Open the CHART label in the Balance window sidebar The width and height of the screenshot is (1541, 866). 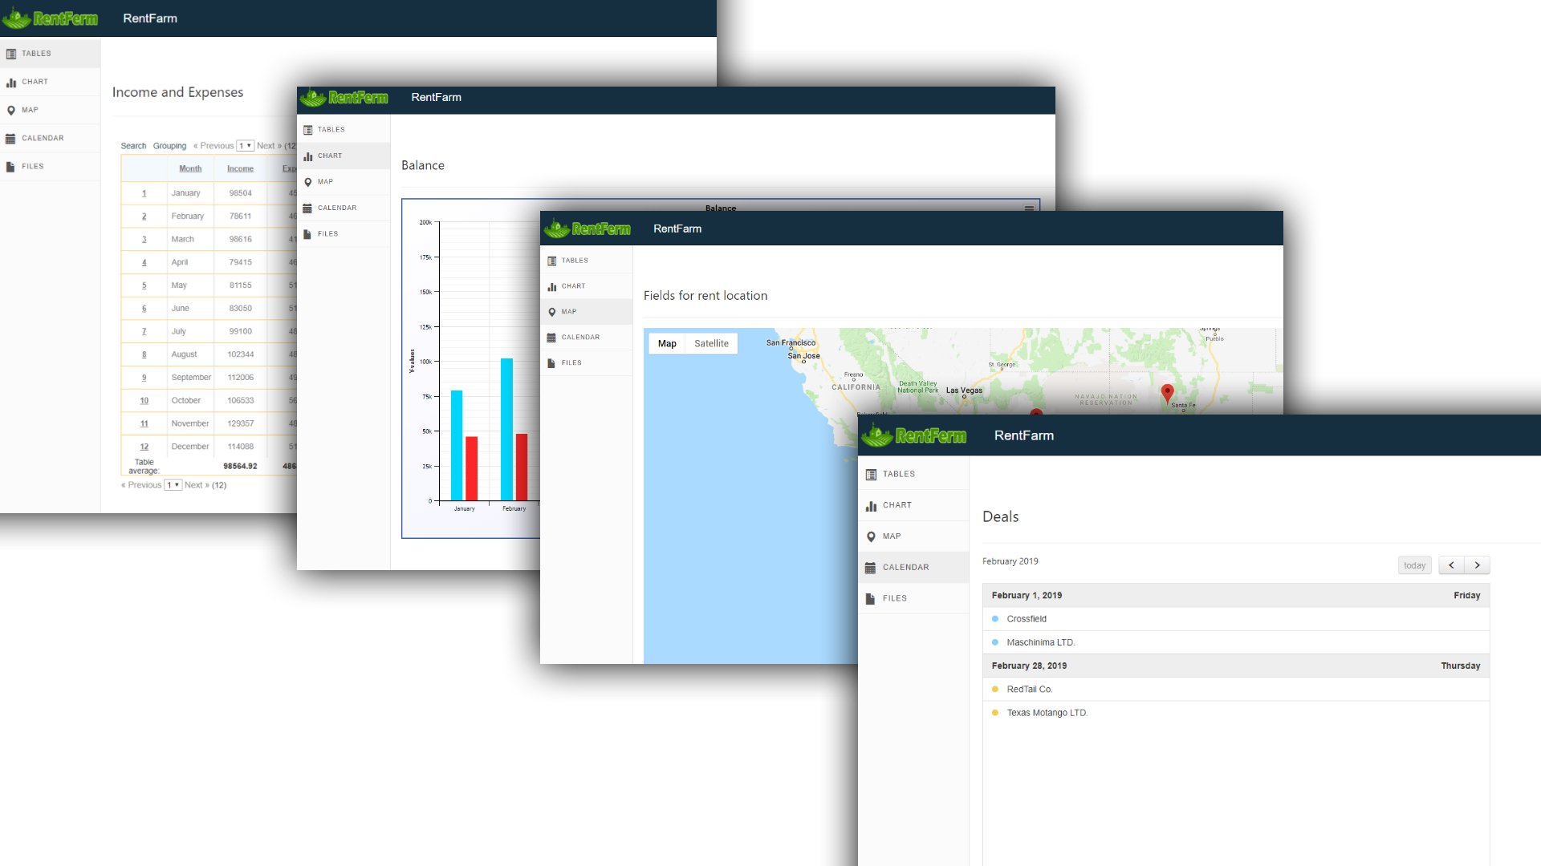point(330,156)
